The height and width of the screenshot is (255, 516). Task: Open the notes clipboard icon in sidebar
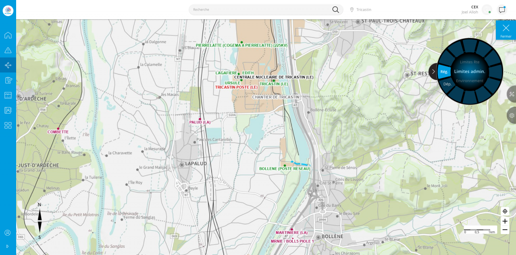pyautogui.click(x=8, y=80)
